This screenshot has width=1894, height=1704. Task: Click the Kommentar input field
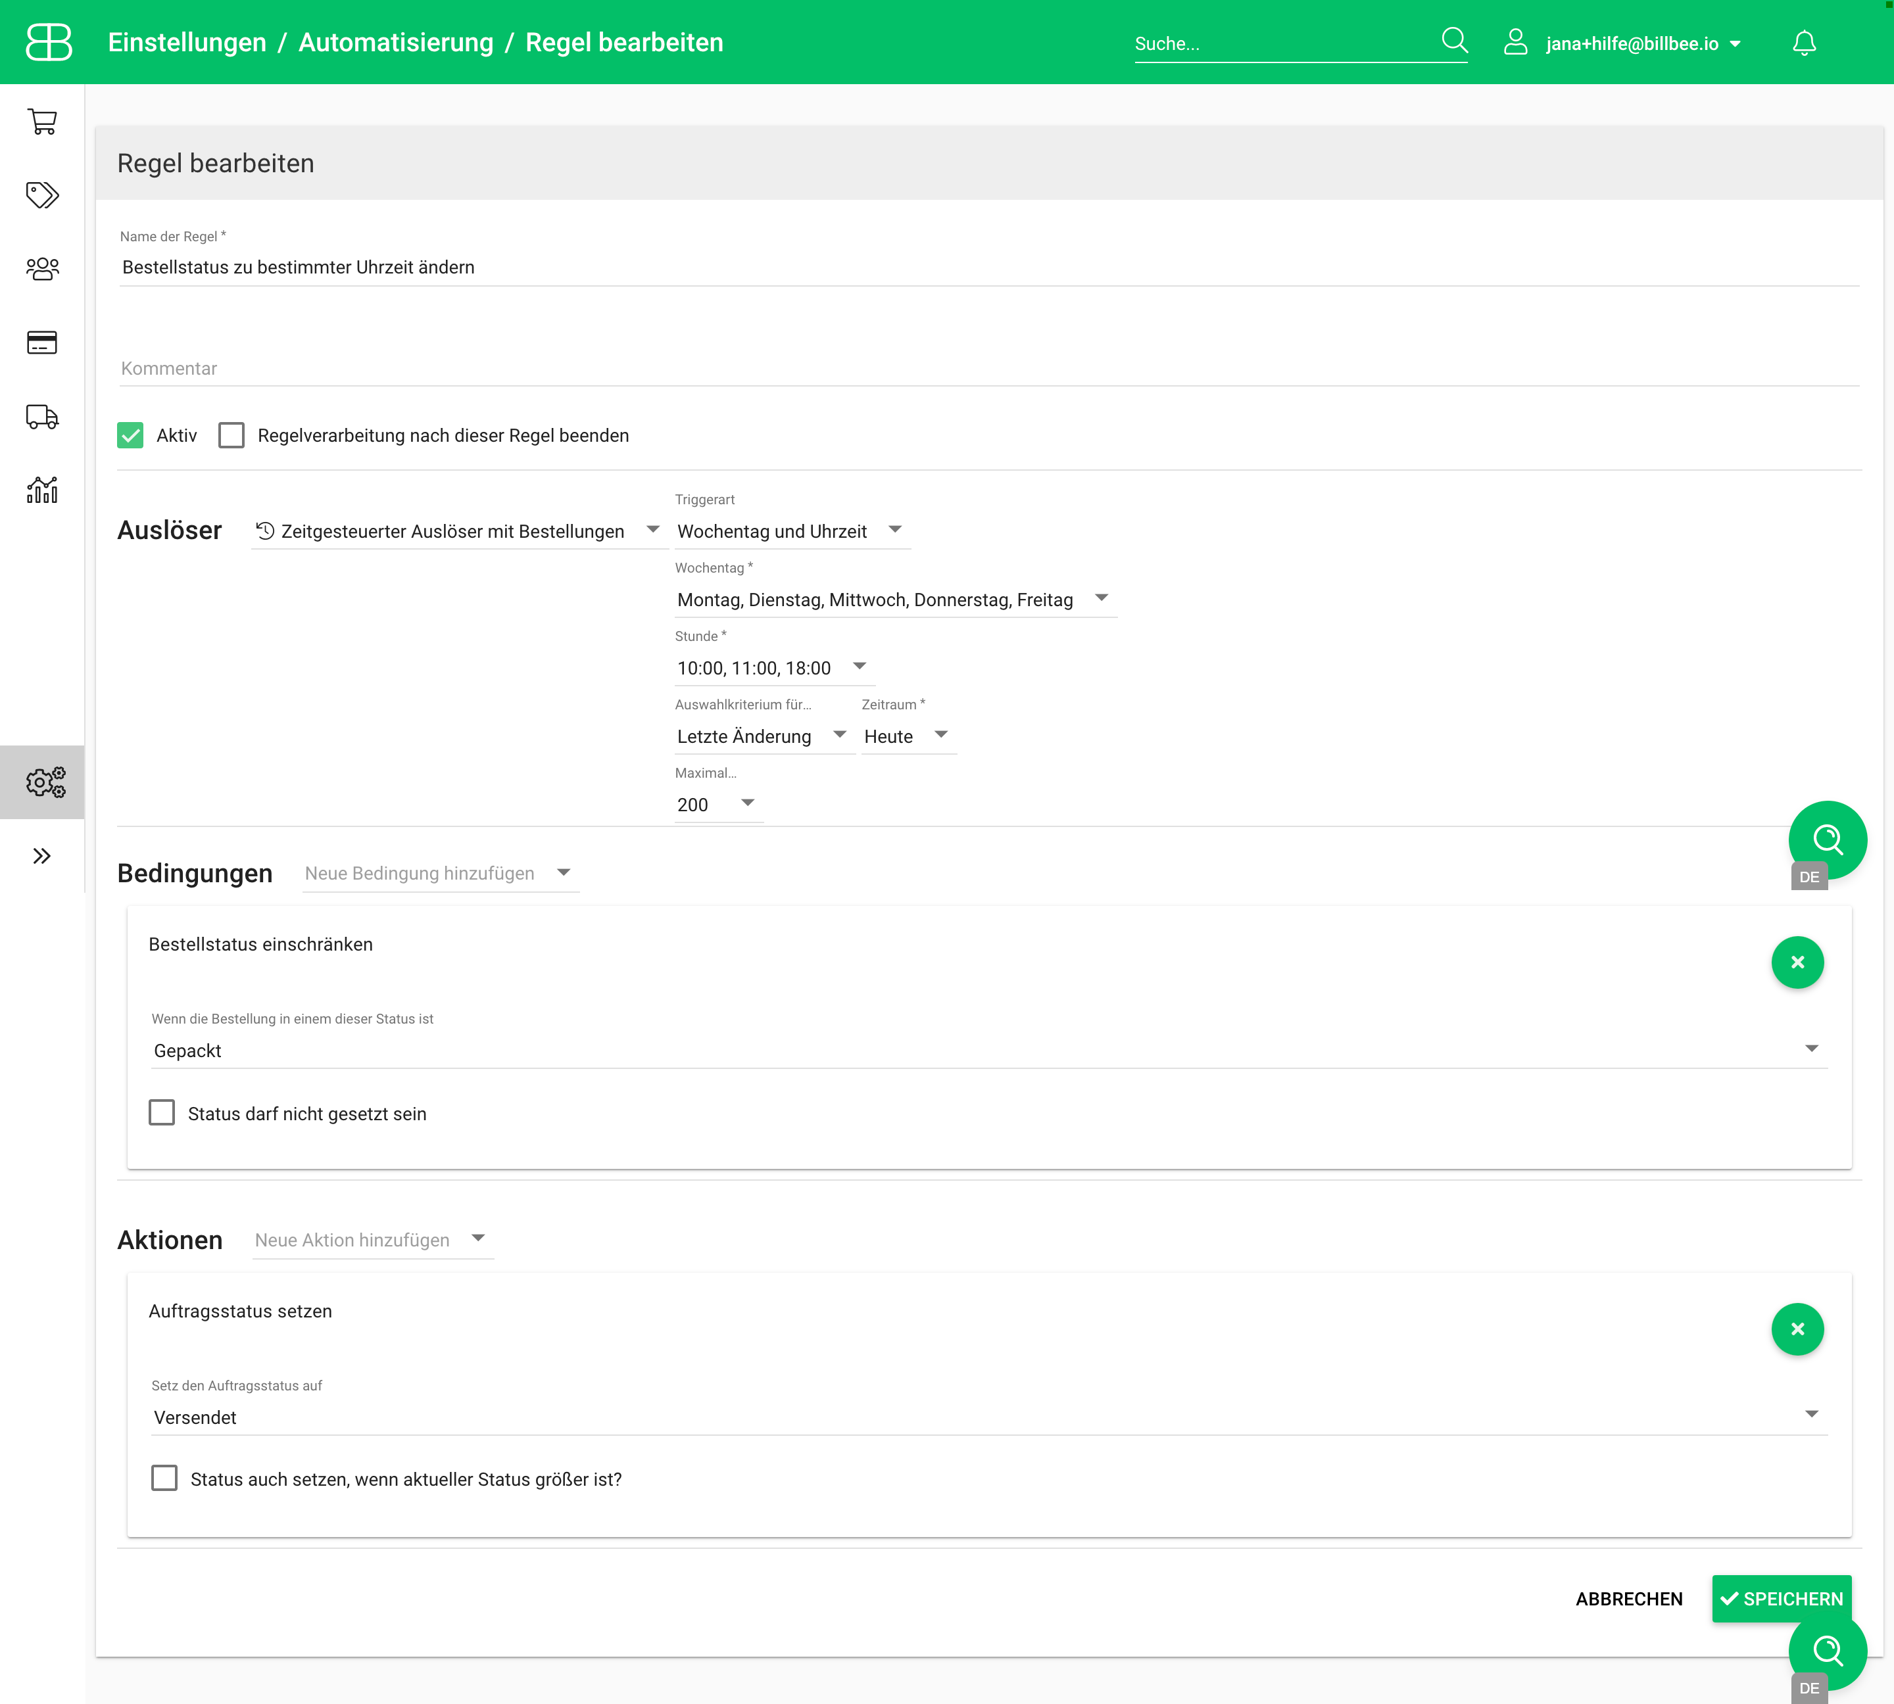click(x=988, y=368)
